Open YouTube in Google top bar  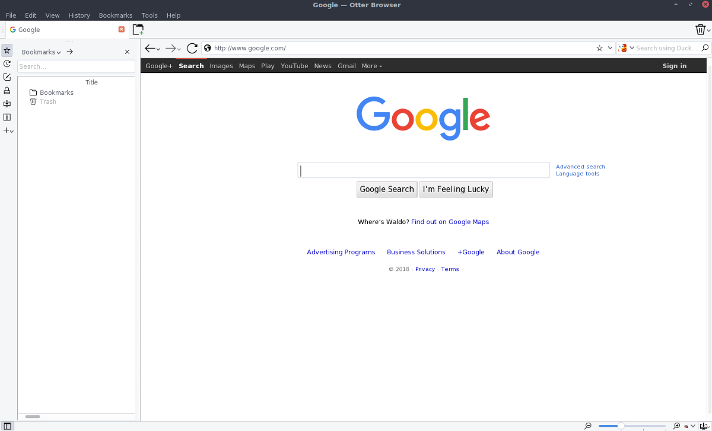coord(294,66)
